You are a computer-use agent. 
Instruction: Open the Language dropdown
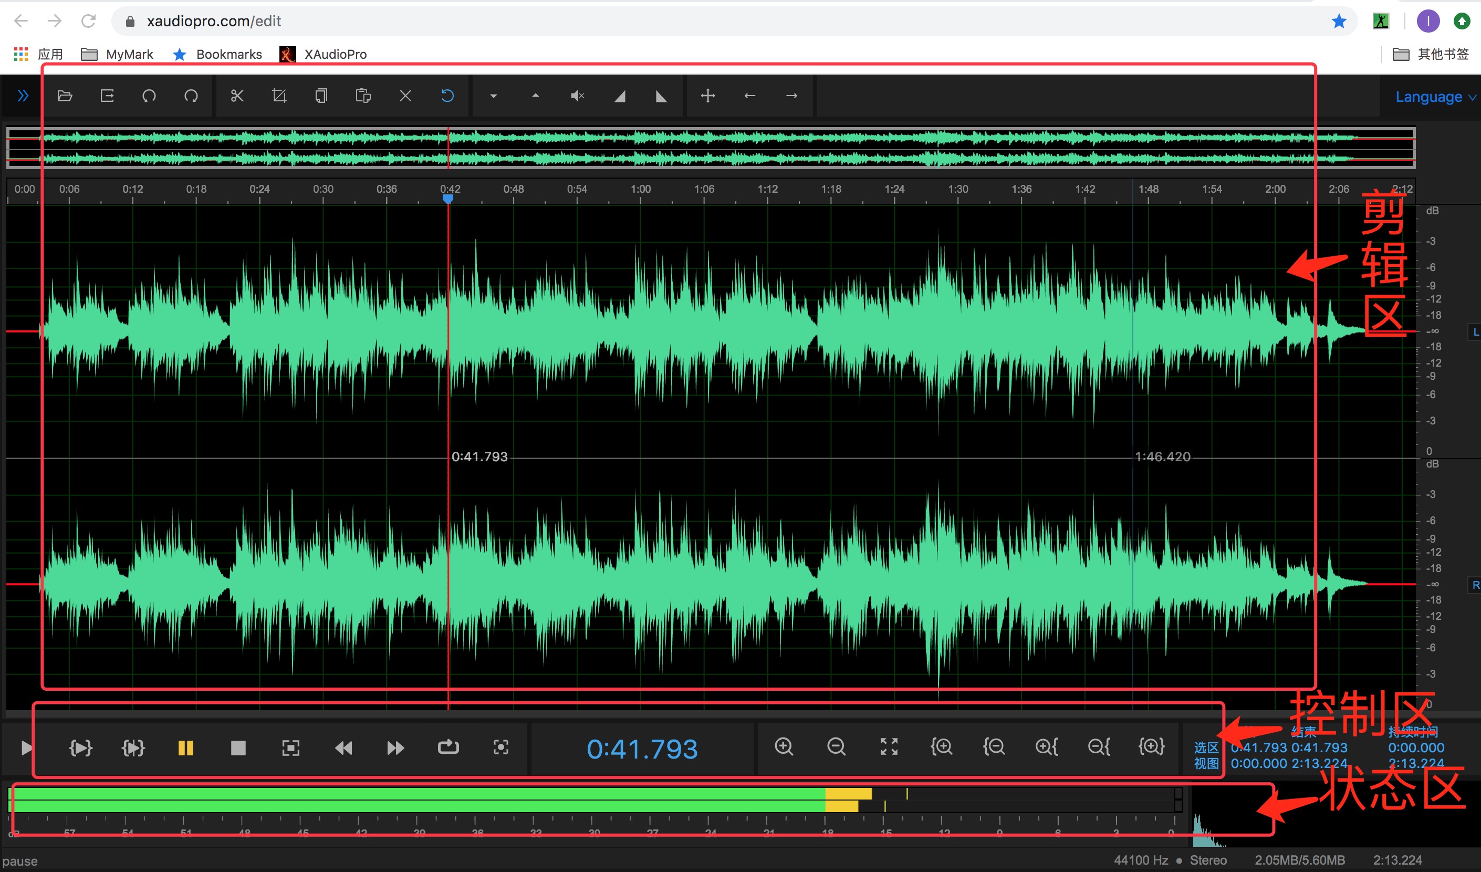pos(1434,97)
